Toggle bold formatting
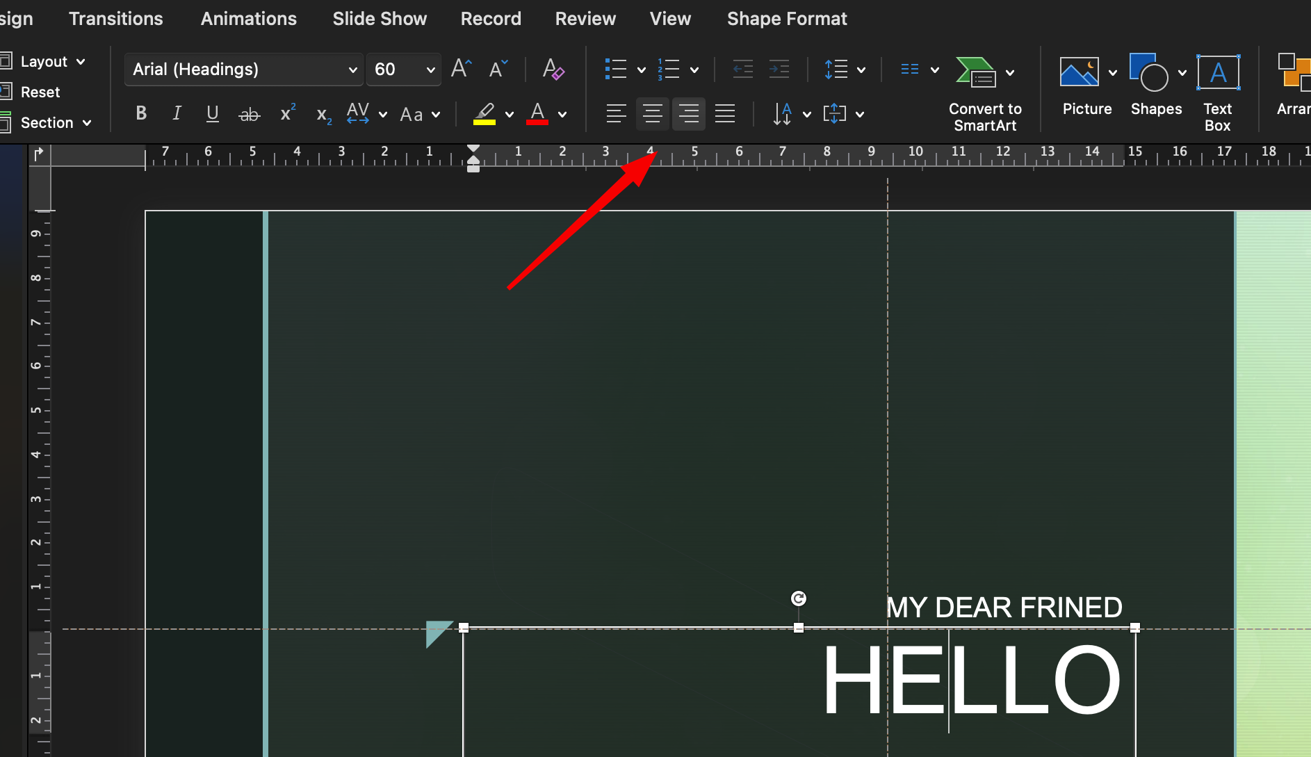Image resolution: width=1311 pixels, height=757 pixels. pos(141,113)
